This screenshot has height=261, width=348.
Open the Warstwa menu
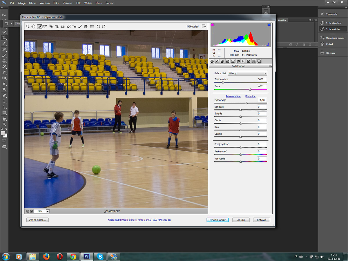click(x=44, y=3)
